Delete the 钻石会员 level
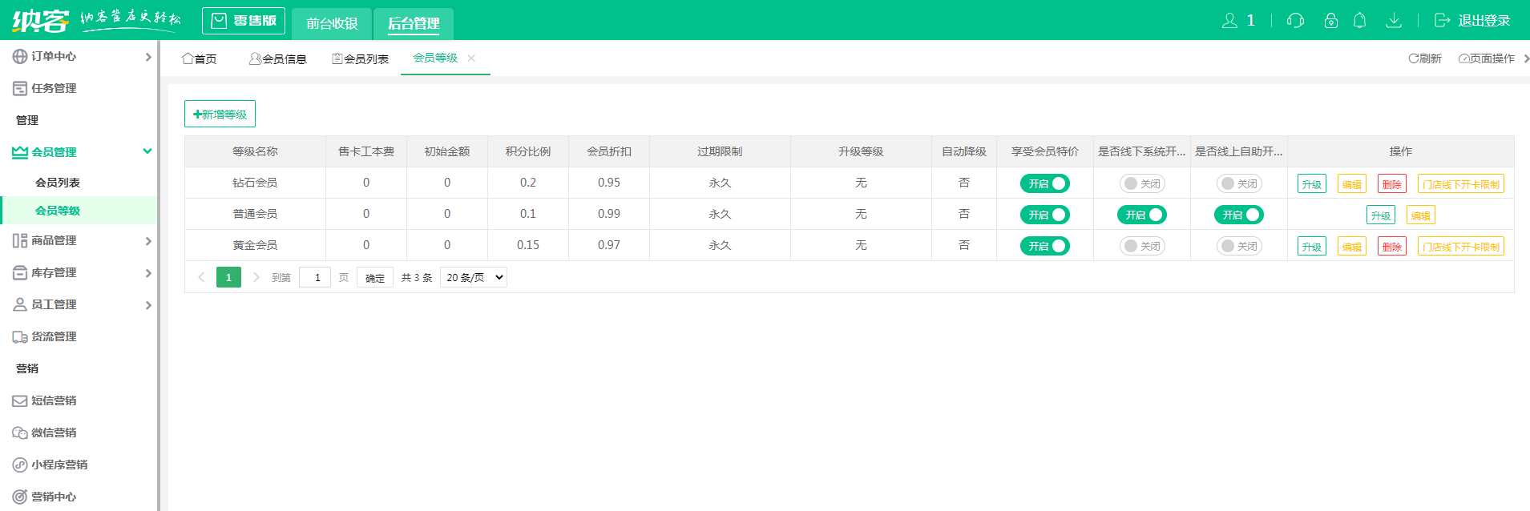The width and height of the screenshot is (1530, 511). (1391, 184)
